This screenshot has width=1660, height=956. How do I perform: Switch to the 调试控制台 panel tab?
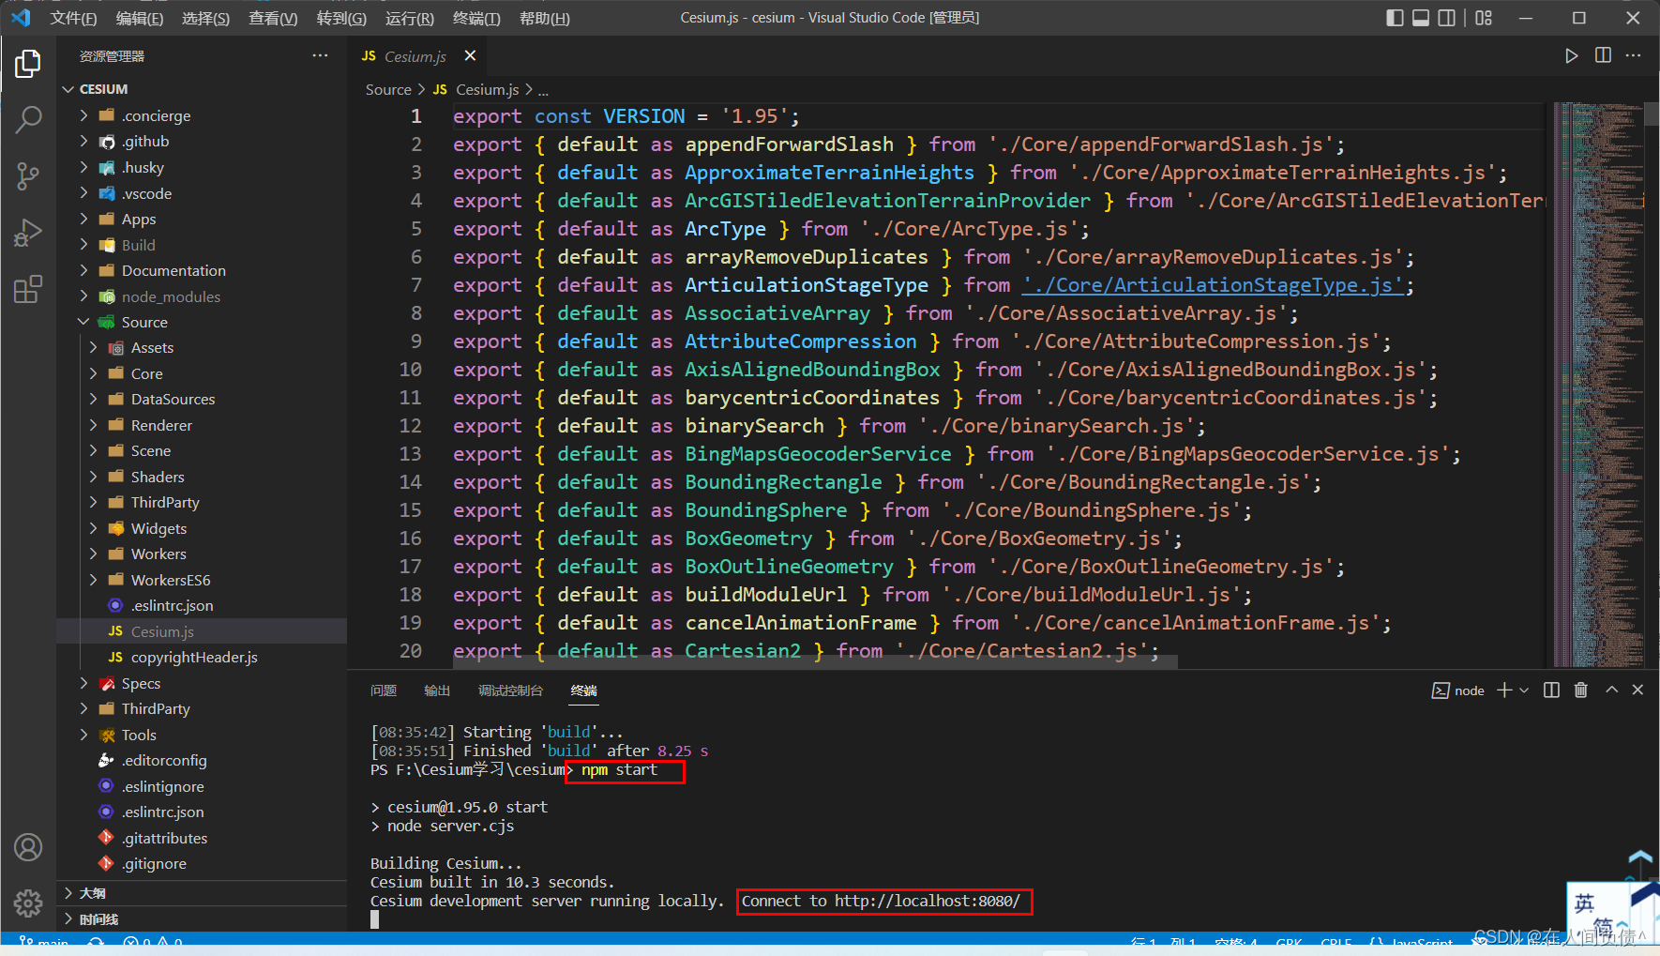[x=510, y=690]
